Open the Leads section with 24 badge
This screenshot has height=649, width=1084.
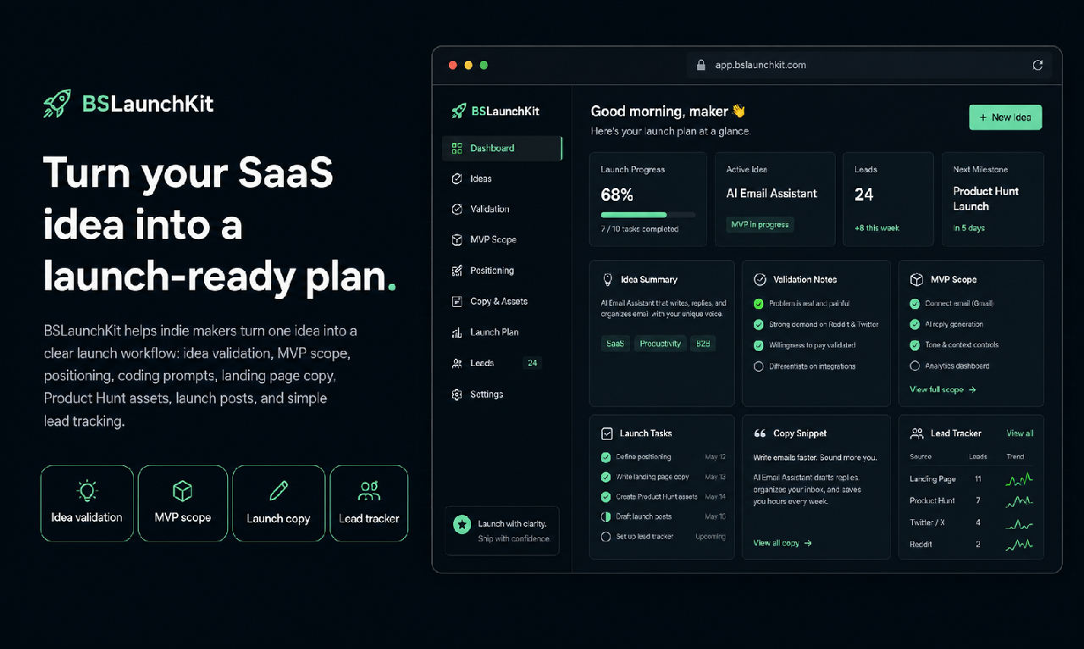point(501,363)
